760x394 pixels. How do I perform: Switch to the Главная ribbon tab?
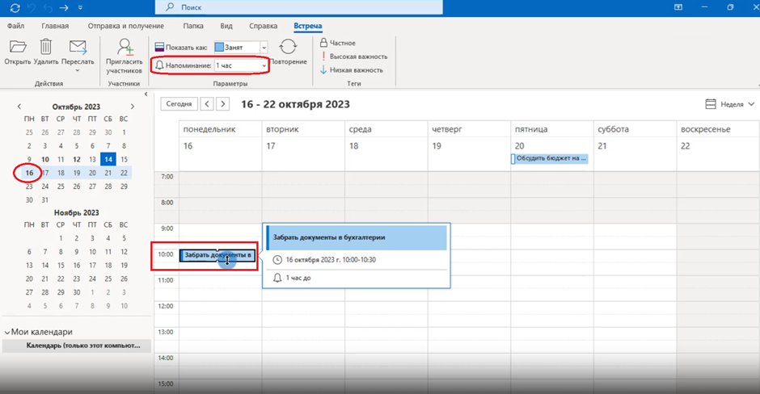[55, 26]
